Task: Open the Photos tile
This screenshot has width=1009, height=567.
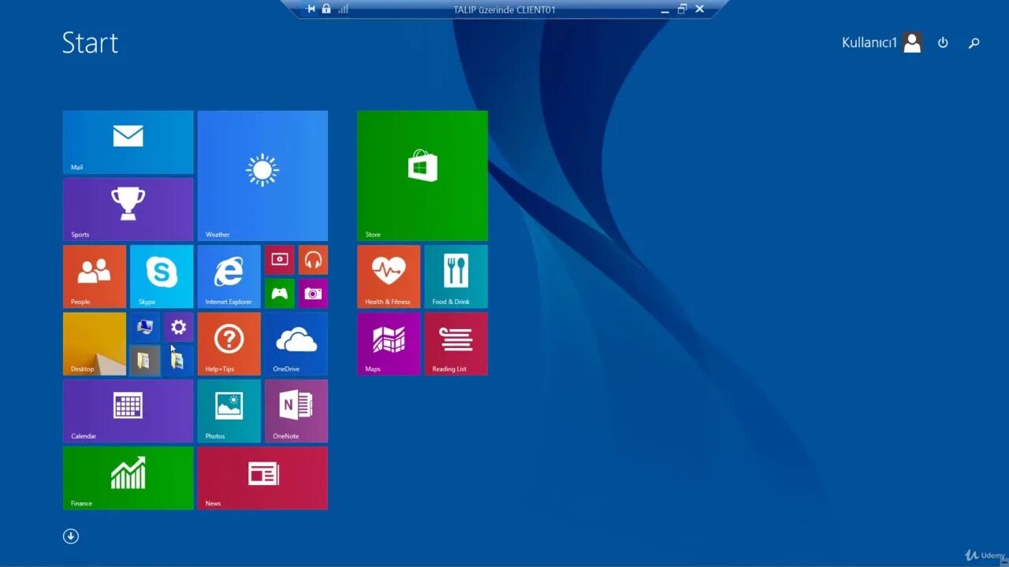Action: (229, 411)
